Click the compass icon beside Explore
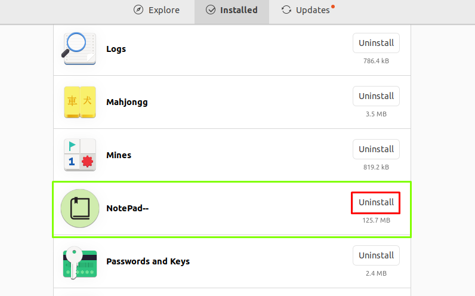The width and height of the screenshot is (475, 296). 138,10
